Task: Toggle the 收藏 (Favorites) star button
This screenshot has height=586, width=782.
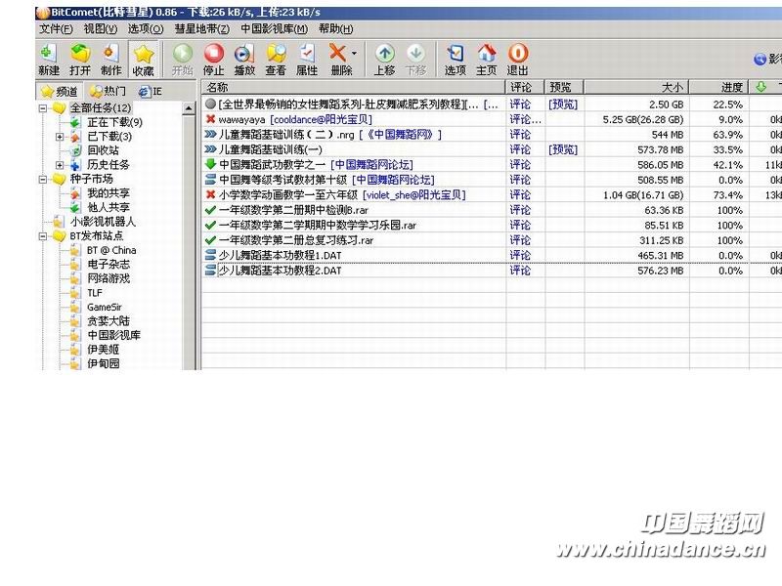Action: (x=144, y=58)
